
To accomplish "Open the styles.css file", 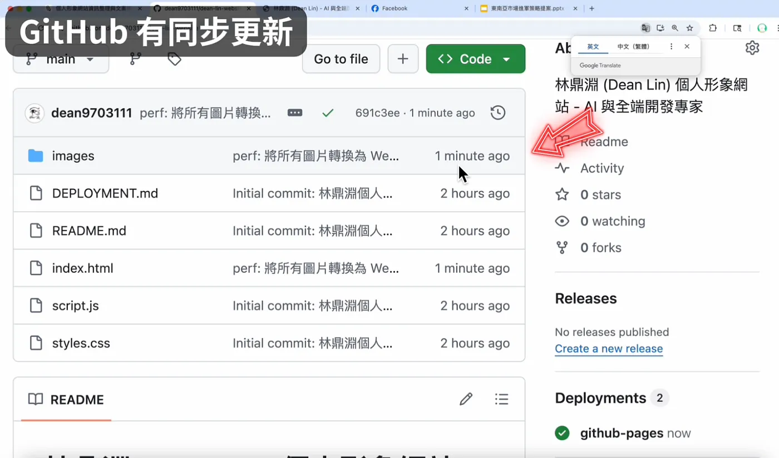I will click(x=81, y=343).
